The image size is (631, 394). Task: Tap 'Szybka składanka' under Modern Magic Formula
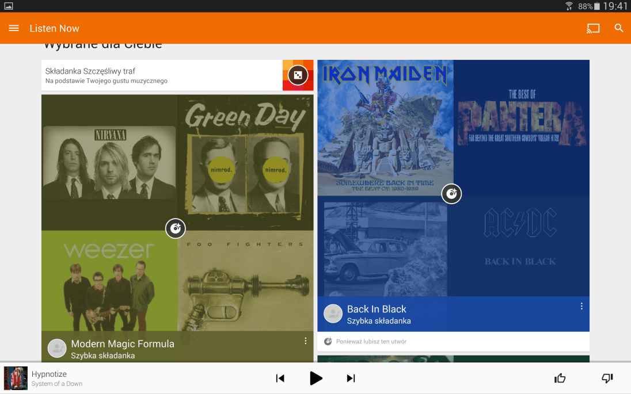pyautogui.click(x=103, y=355)
